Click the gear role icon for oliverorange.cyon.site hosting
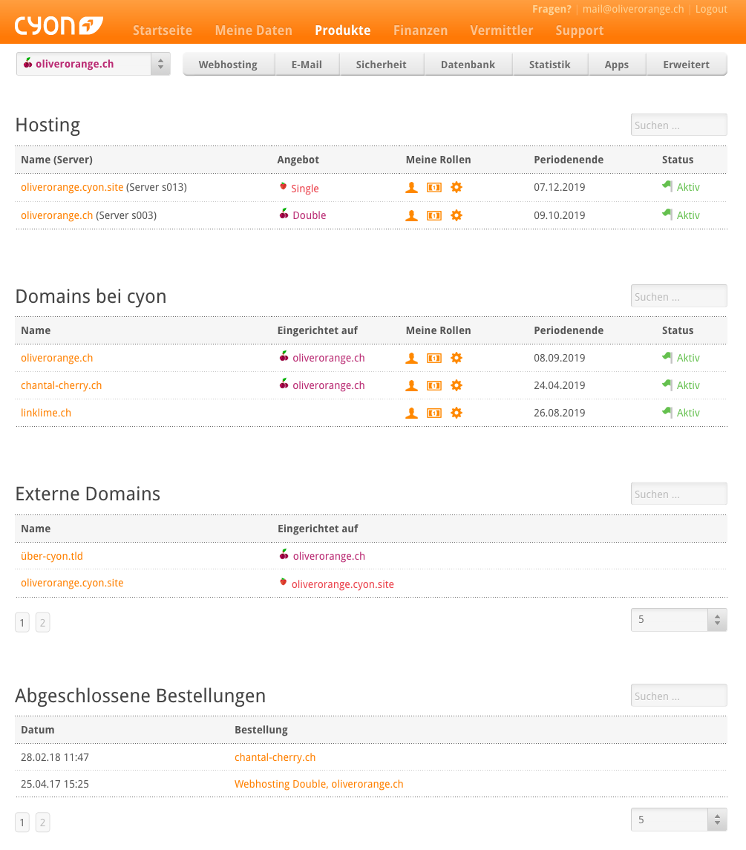This screenshot has width=746, height=850. (457, 188)
